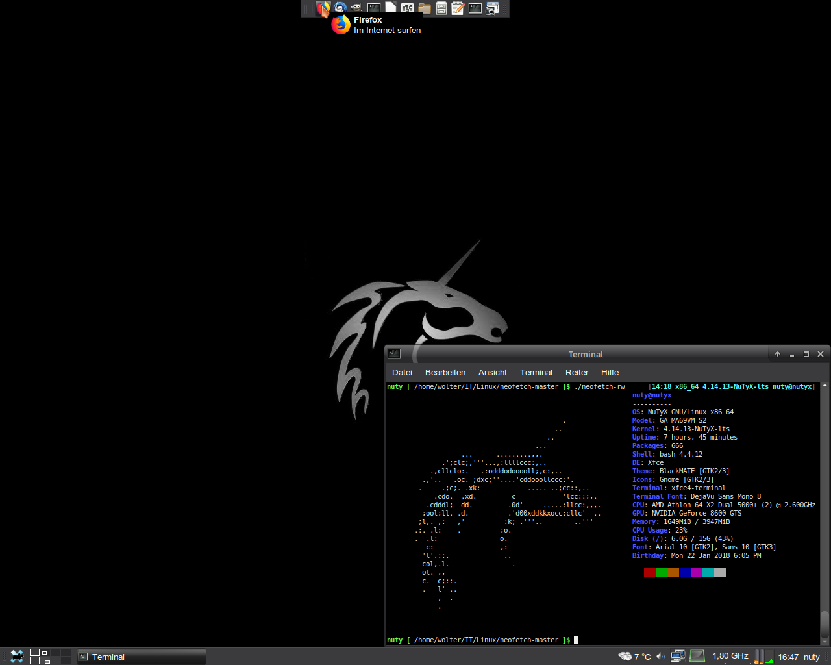This screenshot has height=665, width=831.
Task: Click the Packages: 666 line
Action: [658, 446]
